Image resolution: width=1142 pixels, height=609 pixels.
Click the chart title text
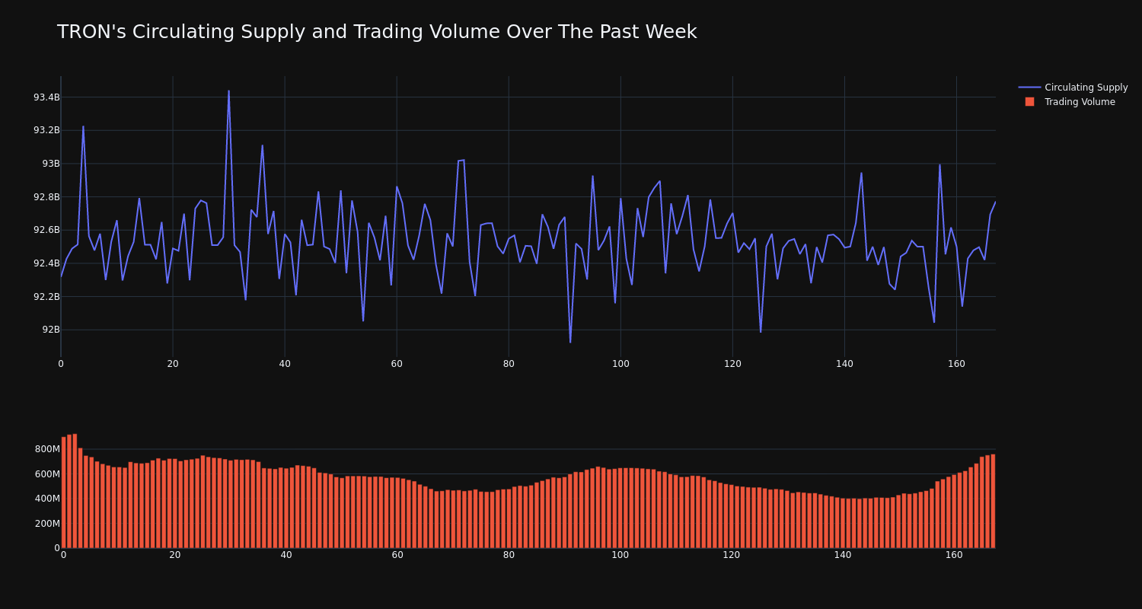coord(377,32)
